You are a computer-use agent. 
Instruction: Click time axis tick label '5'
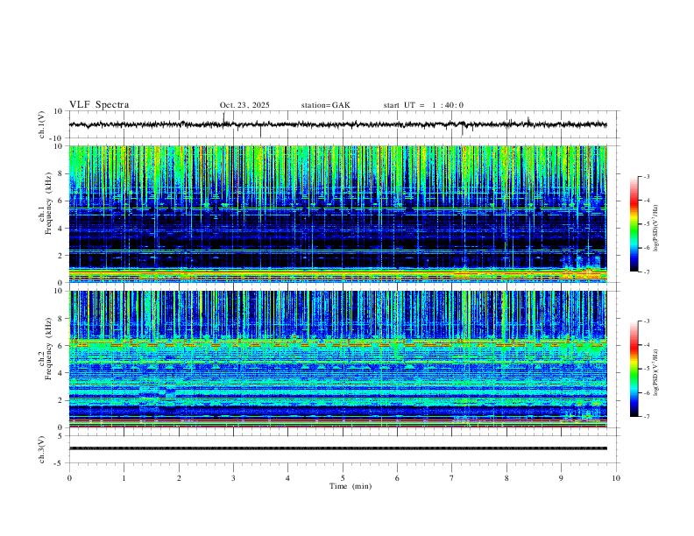tap(343, 478)
